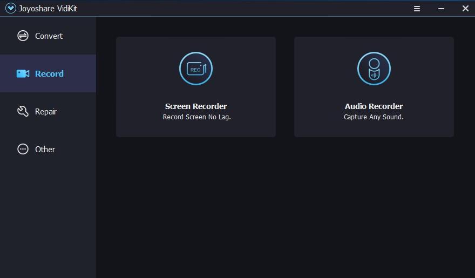475x278 pixels.
Task: Launch Screen Recorder via REC icon
Action: [x=196, y=69]
